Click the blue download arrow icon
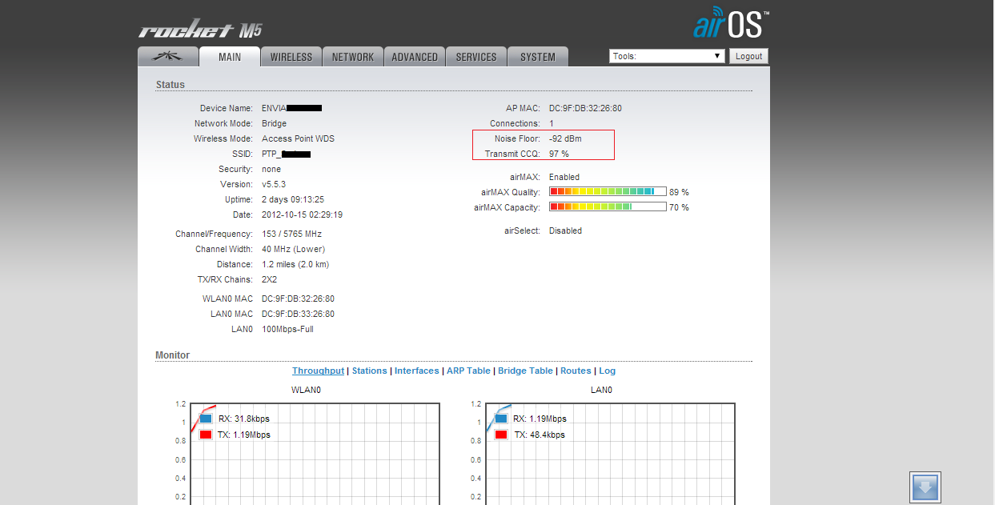The width and height of the screenshot is (995, 505). pos(925,487)
